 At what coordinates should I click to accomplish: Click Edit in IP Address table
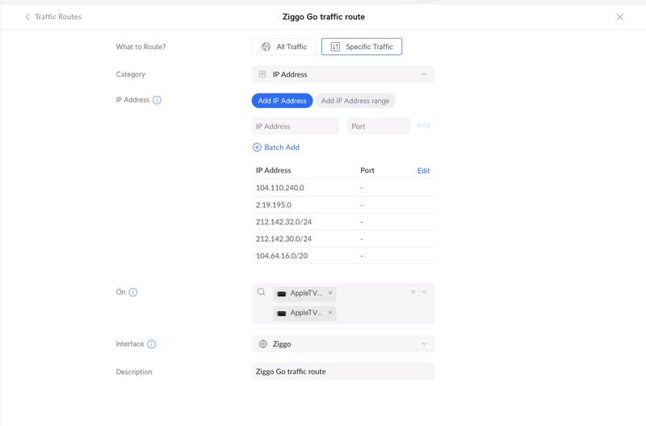point(423,171)
